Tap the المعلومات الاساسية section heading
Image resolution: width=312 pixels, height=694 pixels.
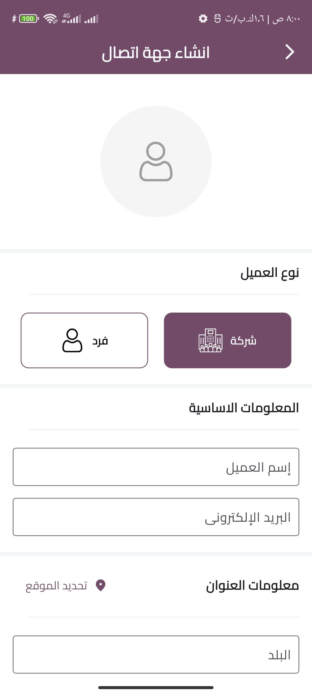point(244,408)
